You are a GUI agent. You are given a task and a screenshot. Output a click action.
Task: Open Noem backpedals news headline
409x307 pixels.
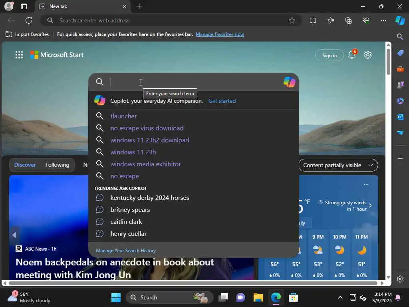(115, 268)
